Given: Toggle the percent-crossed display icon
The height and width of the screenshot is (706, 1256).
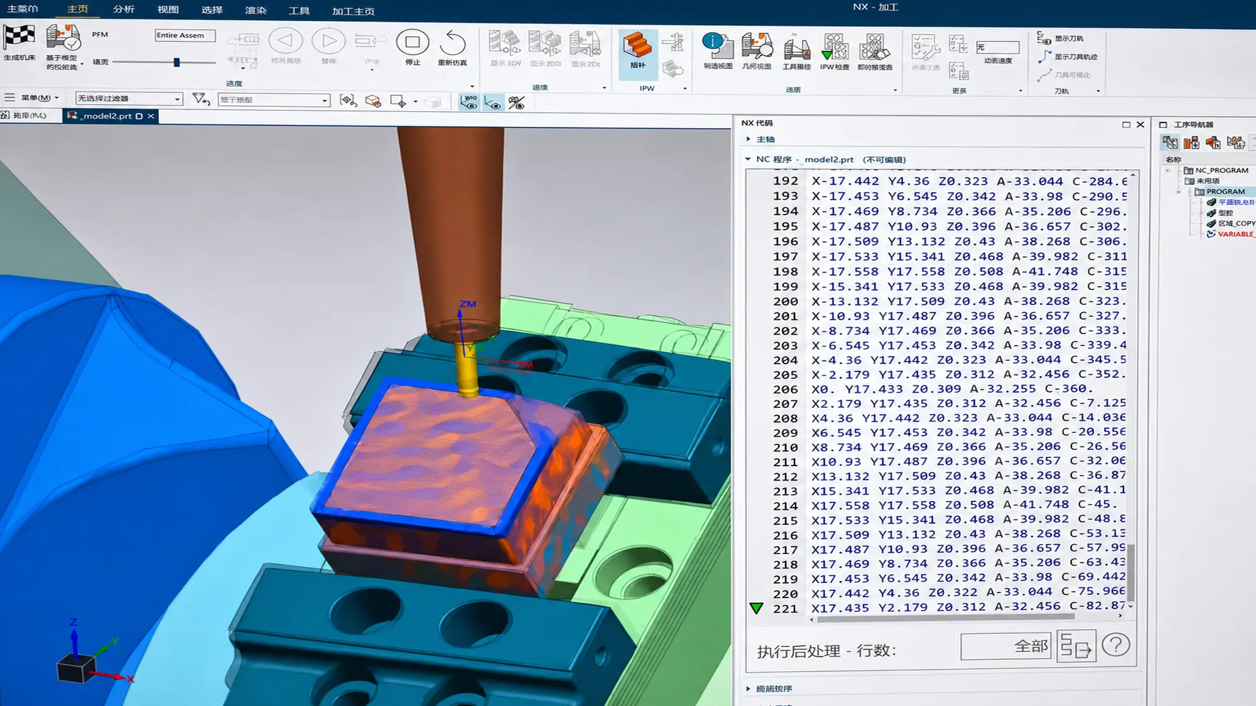Looking at the screenshot, I should click(517, 102).
